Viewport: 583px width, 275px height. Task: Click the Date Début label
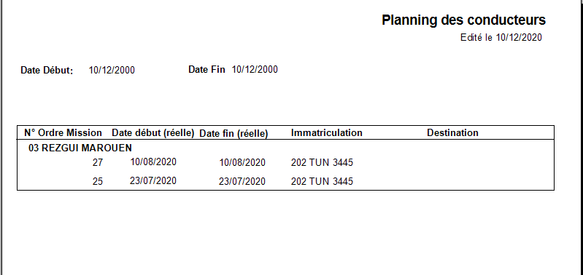(x=47, y=71)
